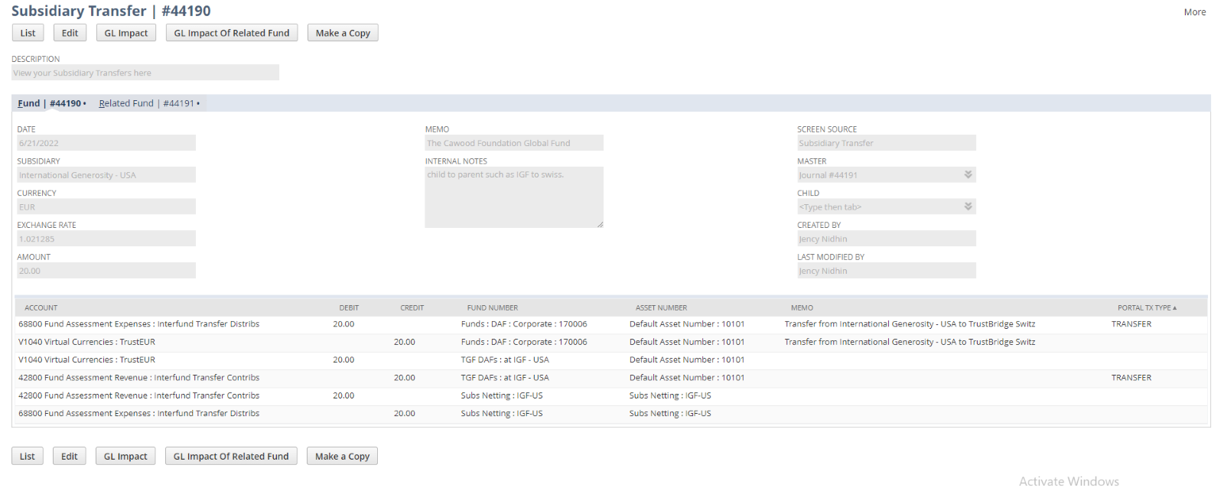Open GL Impact from the top toolbar
The height and width of the screenshot is (491, 1224).
pyautogui.click(x=126, y=33)
